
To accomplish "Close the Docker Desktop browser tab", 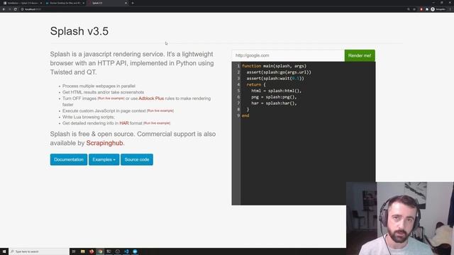I will tap(84, 3).
